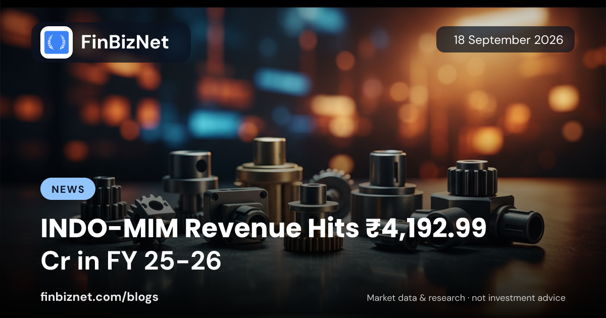This screenshot has height=318, width=606.
Task: Open the finbiznet.com/blogs link
Action: pyautogui.click(x=99, y=297)
